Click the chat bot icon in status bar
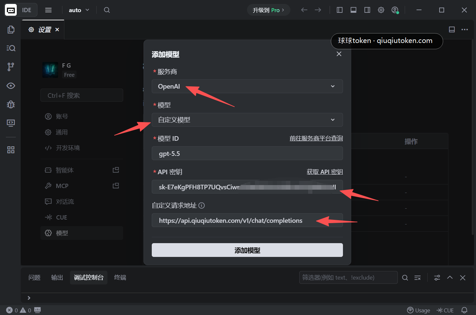 tap(37, 310)
